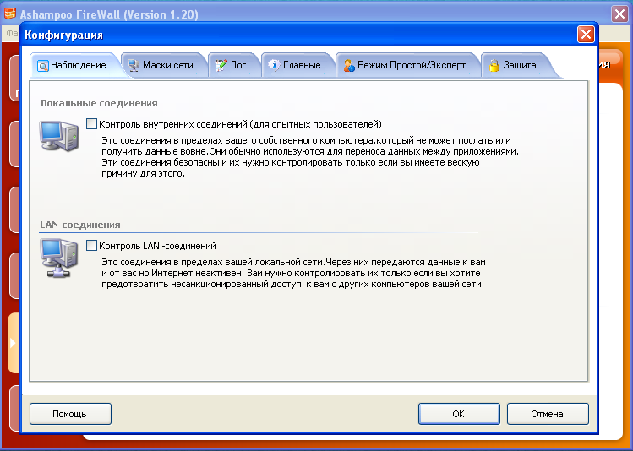Click the networked computer icon under LAN-соединения

pos(59,258)
